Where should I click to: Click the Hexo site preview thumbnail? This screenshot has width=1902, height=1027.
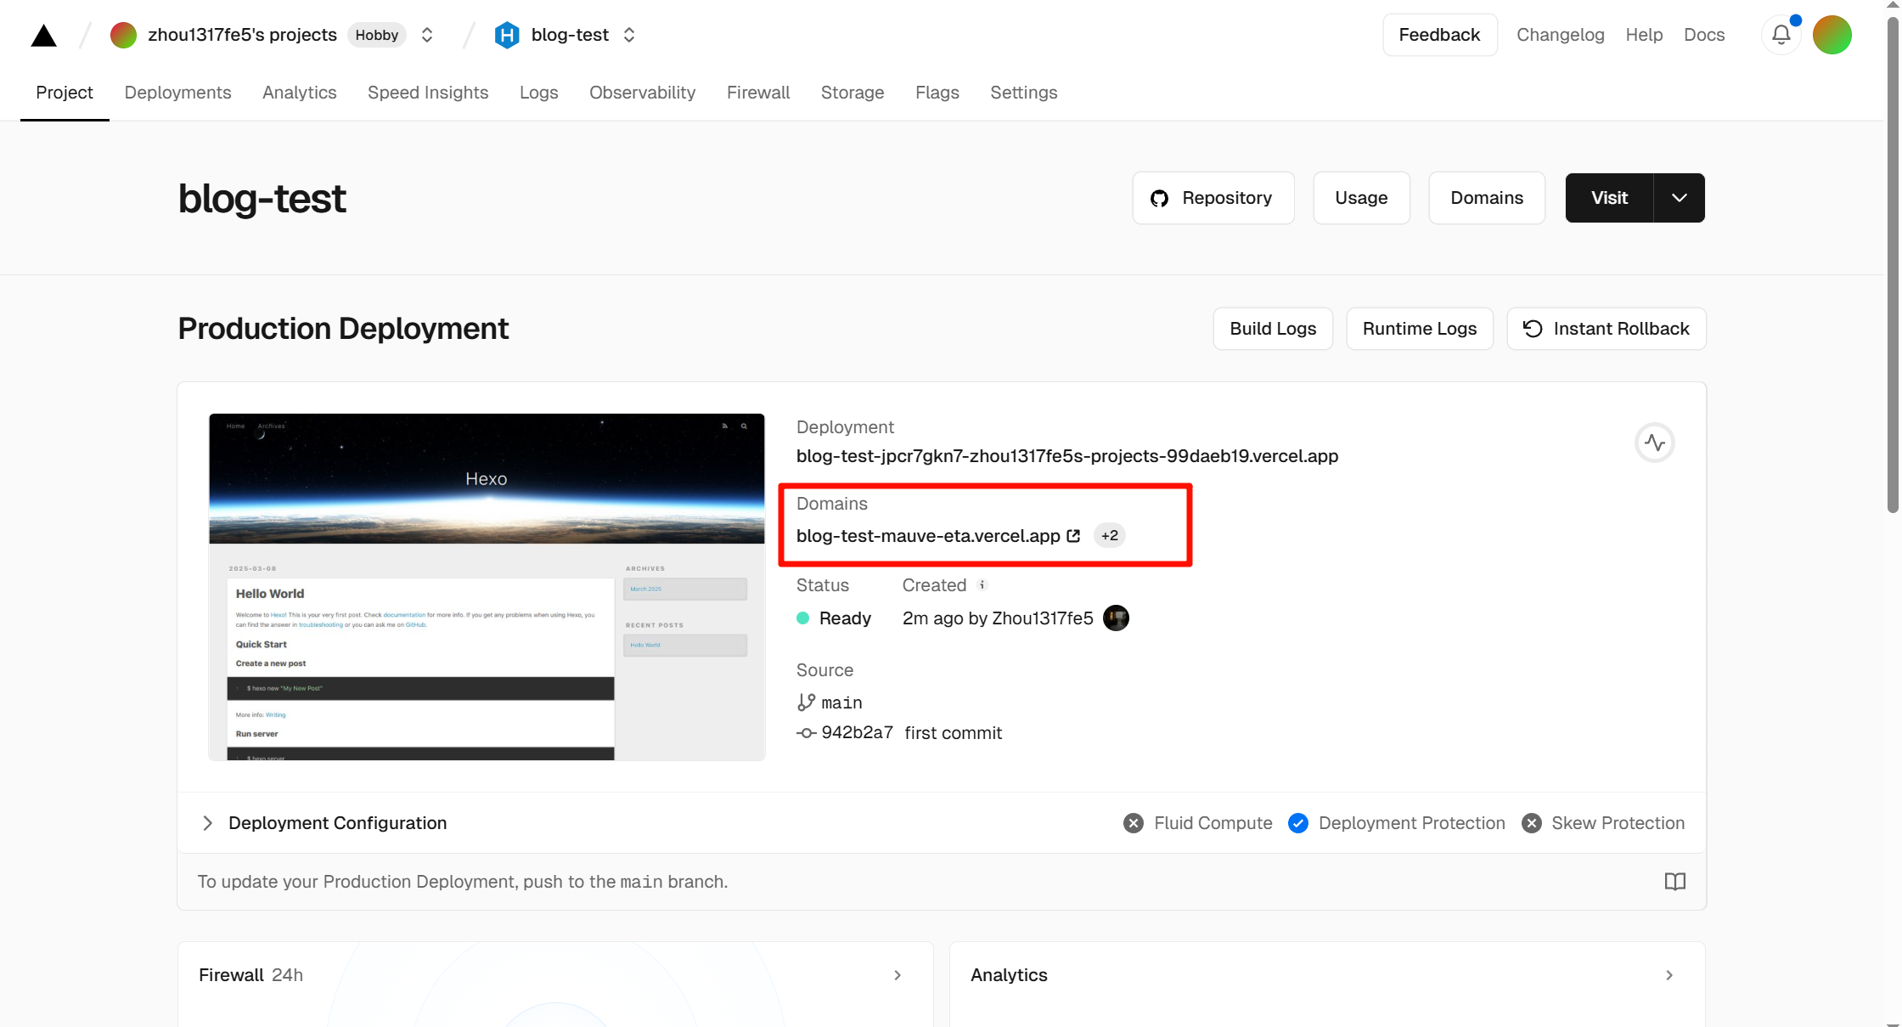(x=487, y=587)
